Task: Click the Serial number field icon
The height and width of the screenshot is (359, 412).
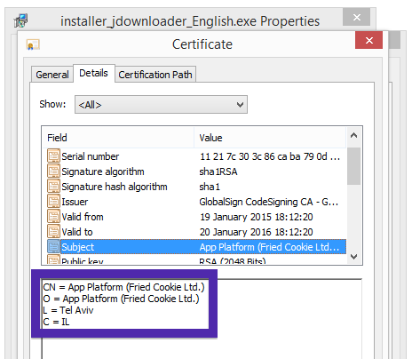Action: tap(53, 156)
